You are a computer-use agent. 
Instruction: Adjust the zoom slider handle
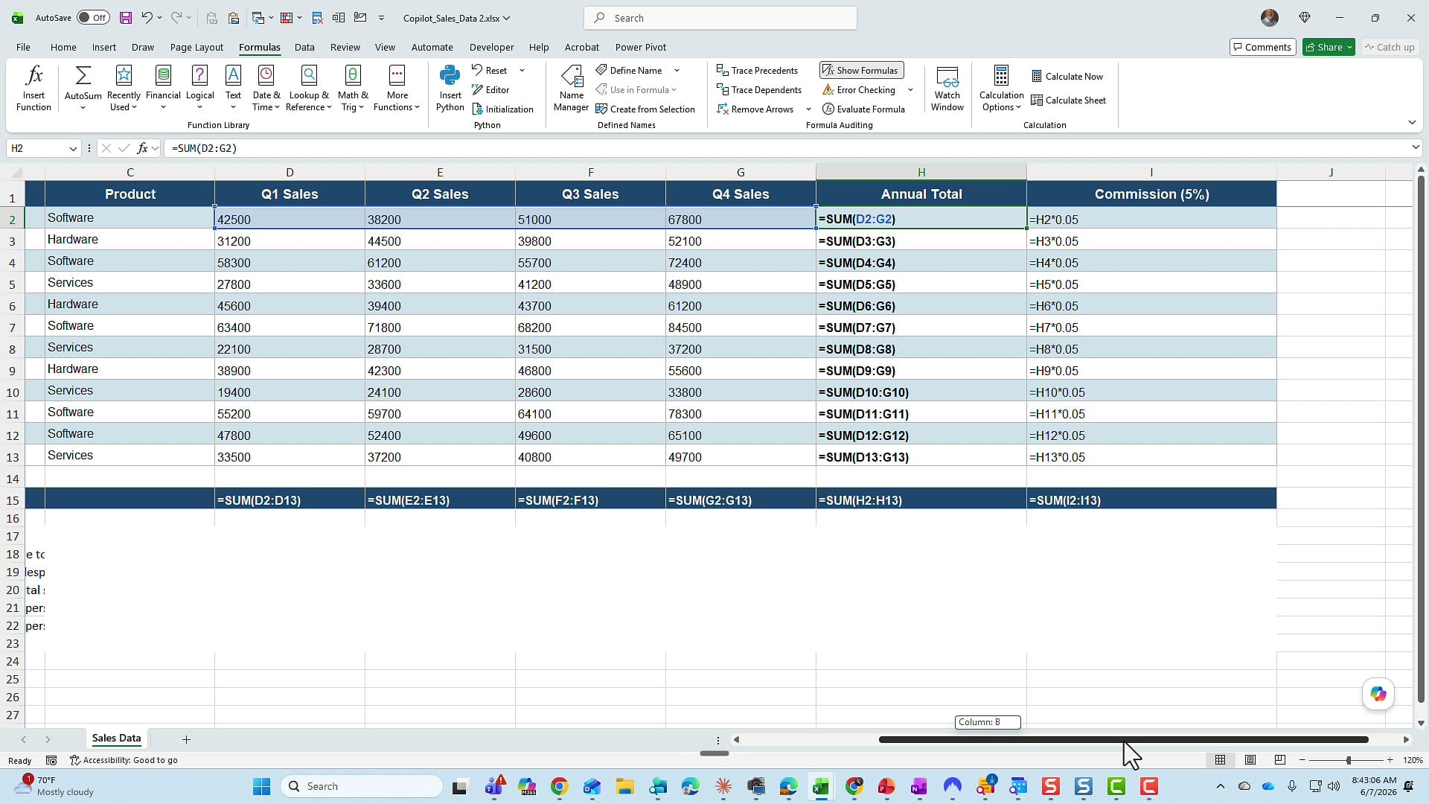pos(1349,760)
